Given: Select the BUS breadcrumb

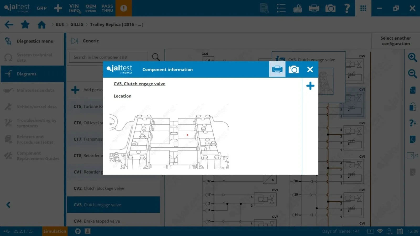Looking at the screenshot, I should point(60,24).
